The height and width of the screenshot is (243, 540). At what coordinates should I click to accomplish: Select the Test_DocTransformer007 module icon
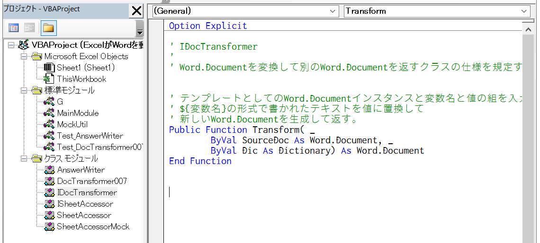(50, 147)
